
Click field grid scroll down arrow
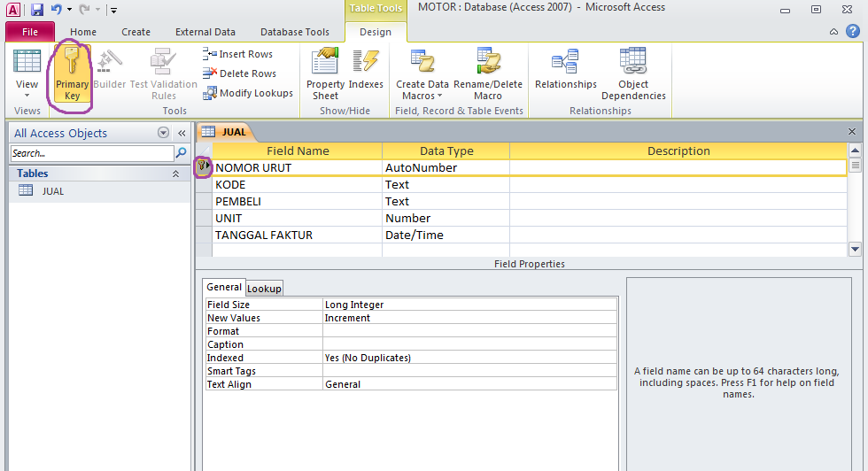[855, 249]
